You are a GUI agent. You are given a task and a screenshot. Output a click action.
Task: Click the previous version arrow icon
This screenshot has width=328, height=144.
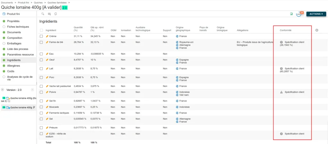[3, 90]
